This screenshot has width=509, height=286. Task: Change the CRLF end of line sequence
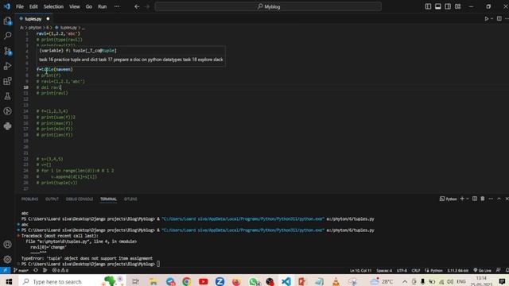coord(416,270)
